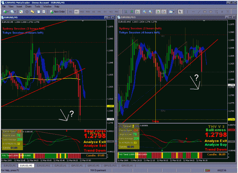Viewport: 238px width, 173px height.
Task: Click the MetaTrader icon in main title bar
Action: coord(3,3)
